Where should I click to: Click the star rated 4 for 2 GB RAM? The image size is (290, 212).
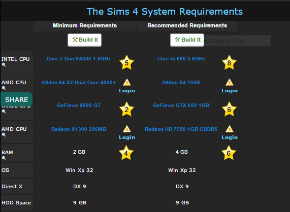point(126,153)
